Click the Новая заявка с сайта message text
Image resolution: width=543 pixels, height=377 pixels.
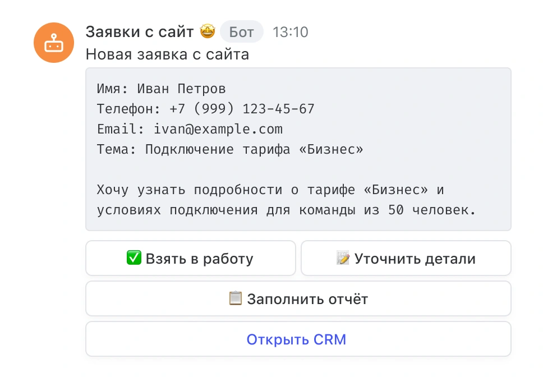[167, 54]
